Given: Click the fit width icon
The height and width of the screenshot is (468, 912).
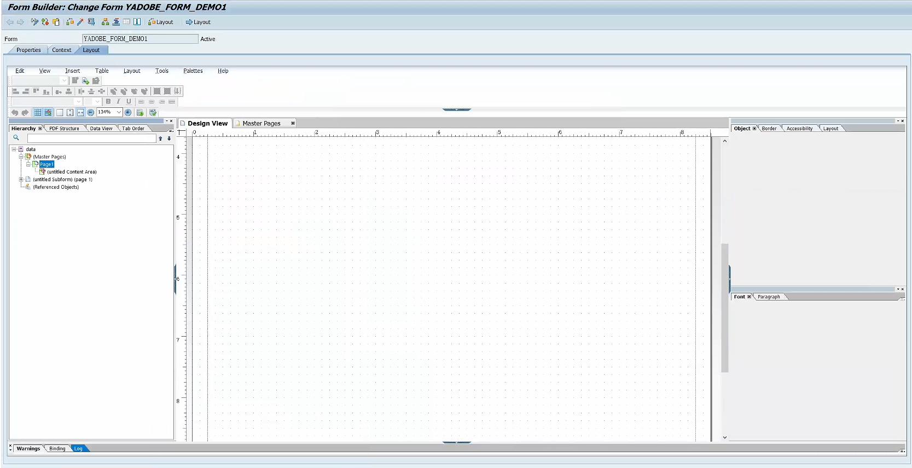Looking at the screenshot, I should (80, 113).
